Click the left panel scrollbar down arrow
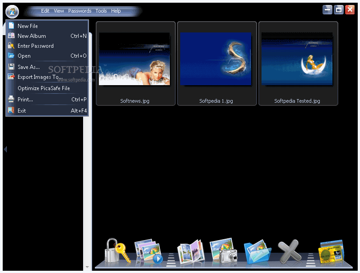This screenshot has width=360, height=273. [87, 267]
